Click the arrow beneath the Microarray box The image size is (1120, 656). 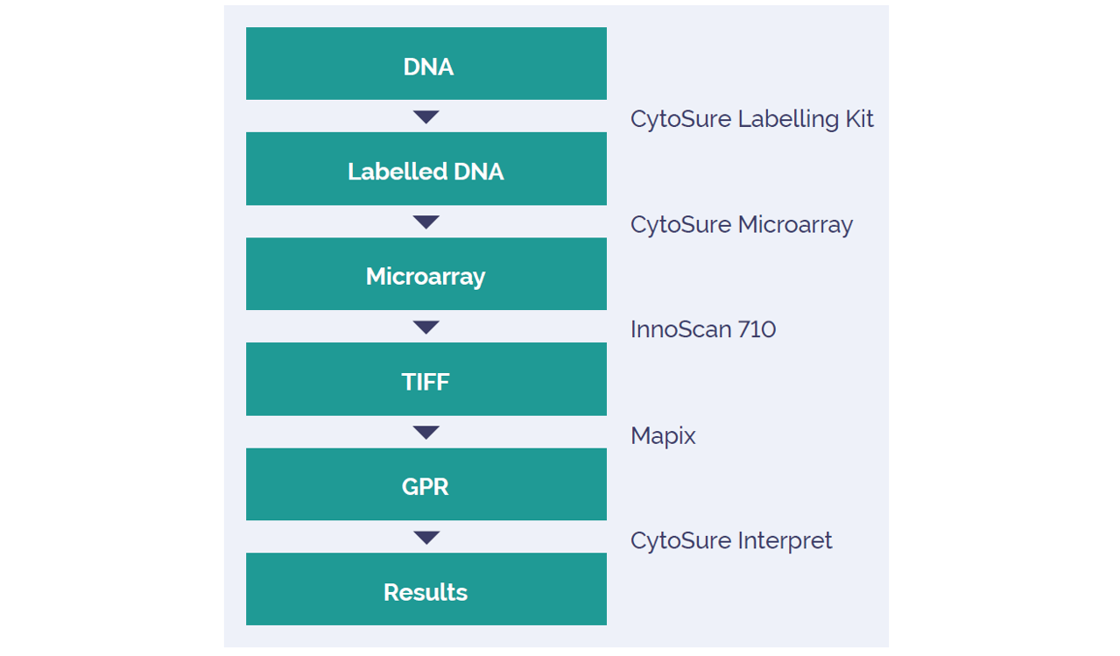click(426, 328)
